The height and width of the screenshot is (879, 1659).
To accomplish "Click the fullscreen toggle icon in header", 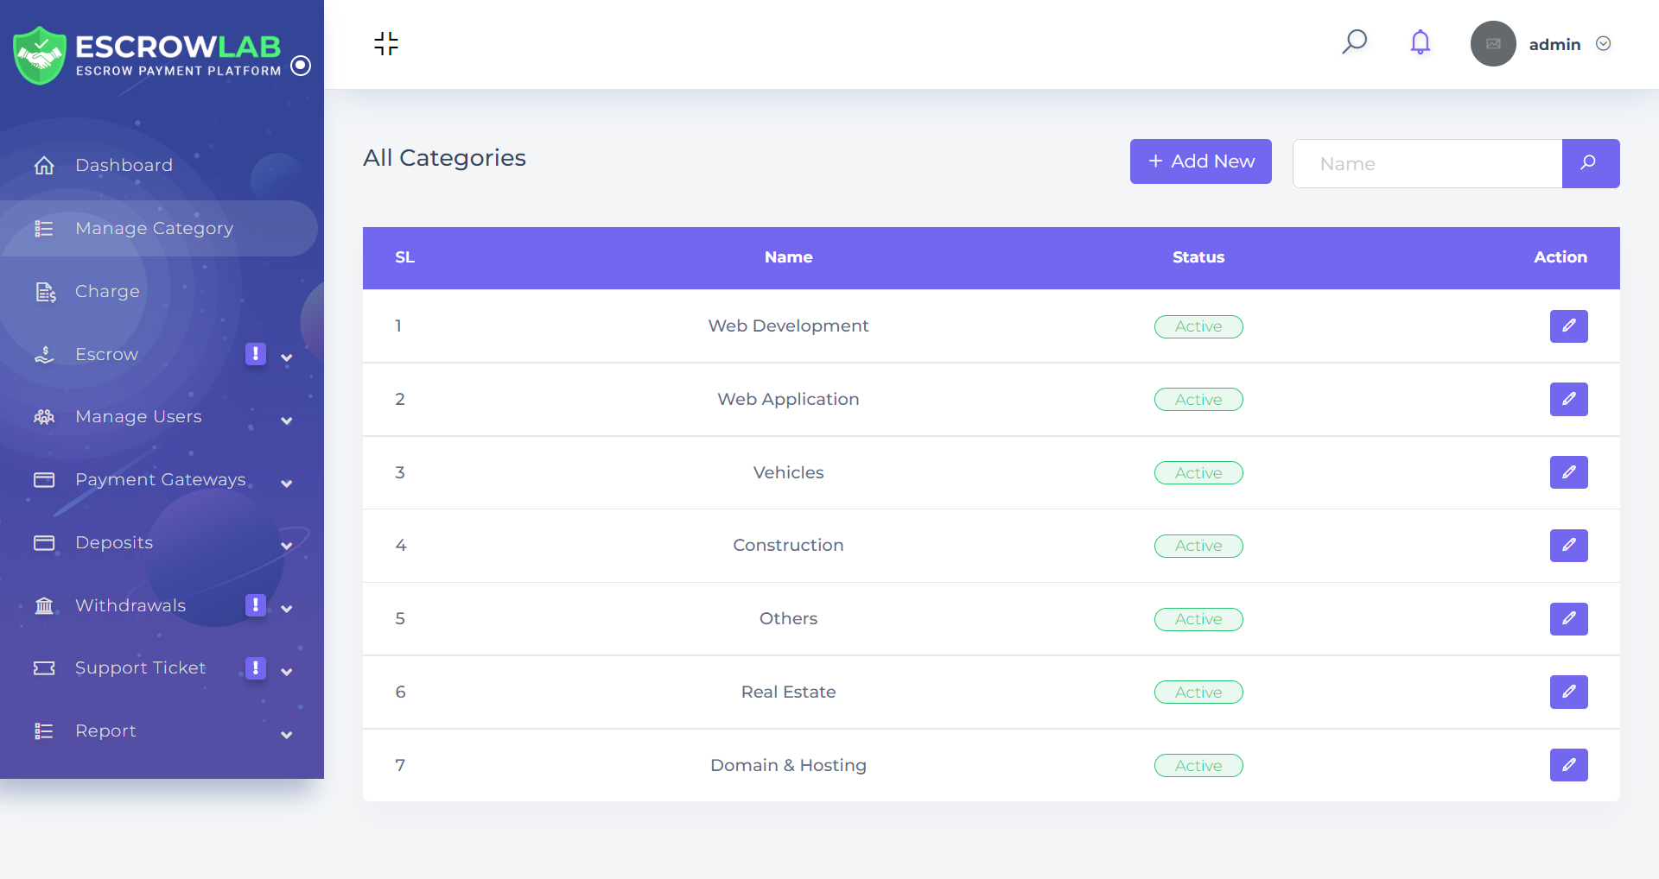I will tap(386, 43).
